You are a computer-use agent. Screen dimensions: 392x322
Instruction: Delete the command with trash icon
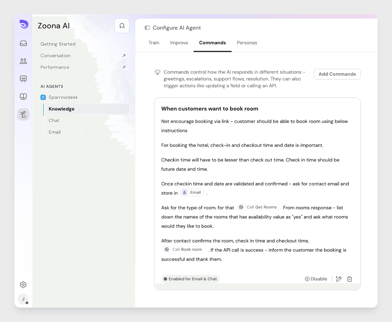tap(349, 279)
